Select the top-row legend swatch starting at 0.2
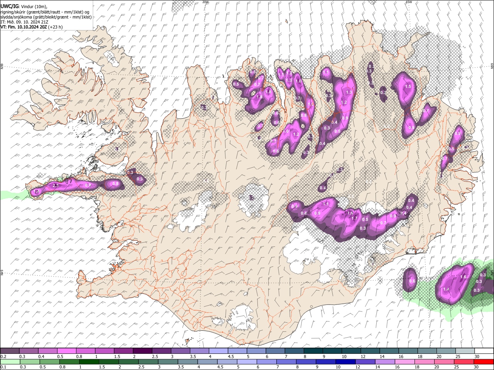This screenshot has height=370, width=494. click(x=10, y=351)
